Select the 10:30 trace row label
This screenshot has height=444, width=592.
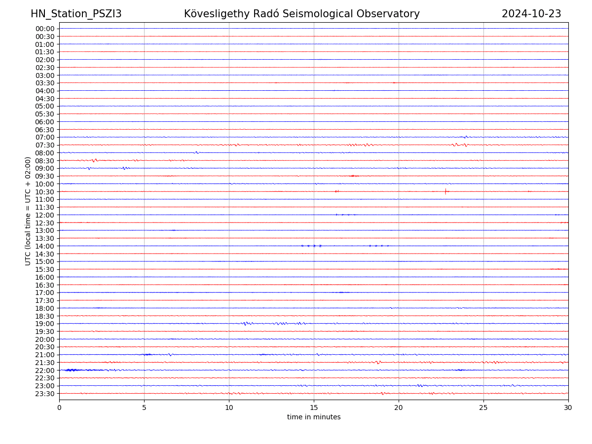(44, 192)
